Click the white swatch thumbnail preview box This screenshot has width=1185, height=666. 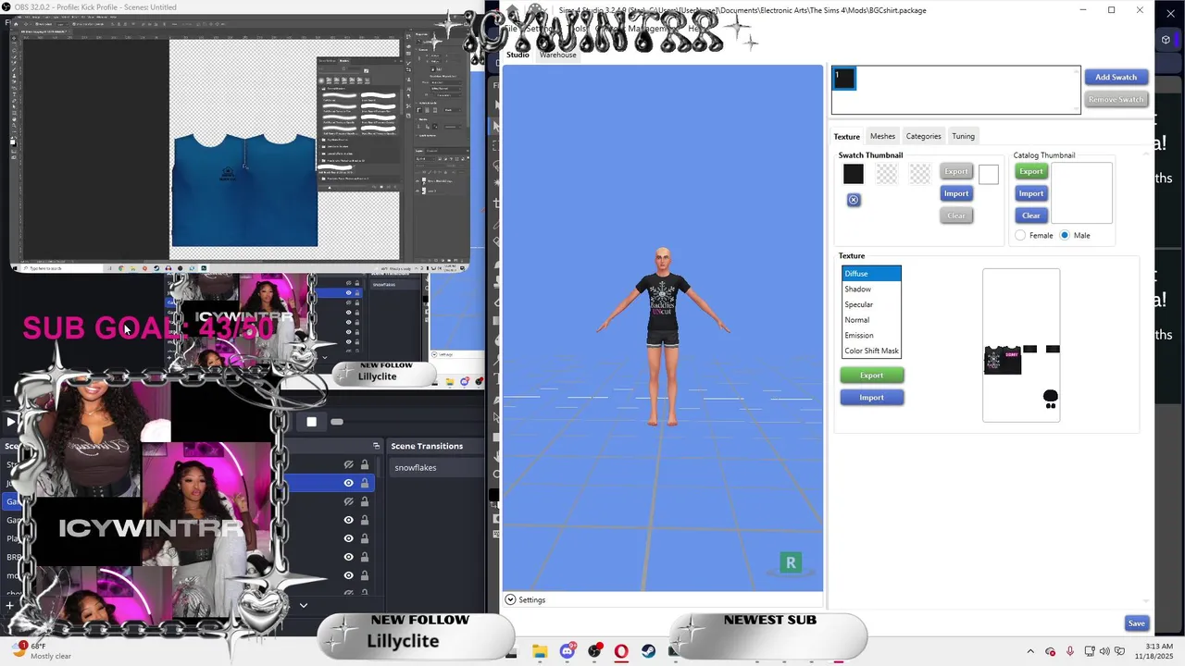point(989,174)
